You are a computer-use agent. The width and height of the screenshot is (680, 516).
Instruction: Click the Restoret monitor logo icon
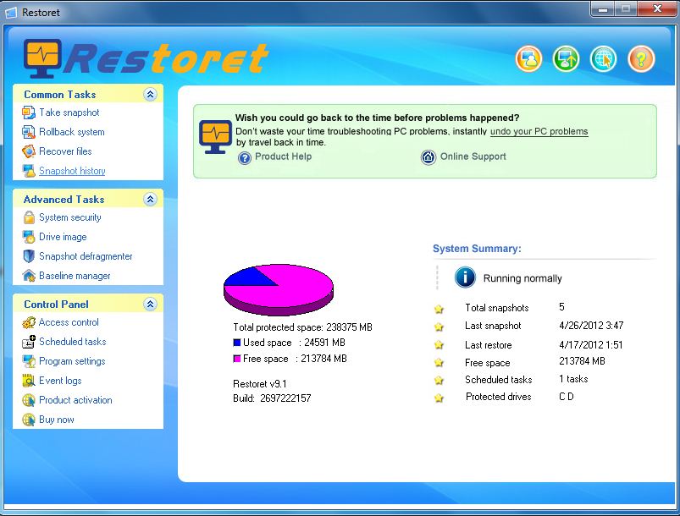pos(42,58)
